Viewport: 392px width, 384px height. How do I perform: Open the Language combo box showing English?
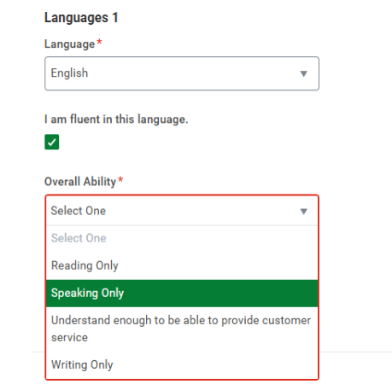tap(182, 73)
